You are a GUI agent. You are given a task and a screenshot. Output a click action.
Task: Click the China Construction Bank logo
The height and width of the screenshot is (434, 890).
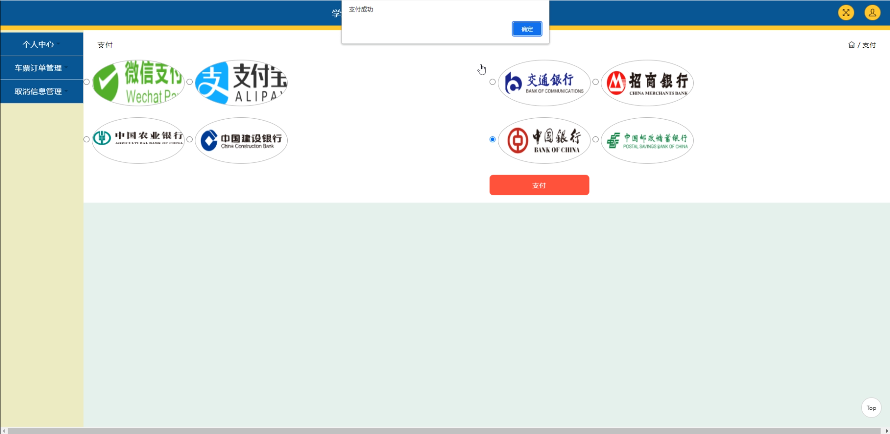[241, 140]
